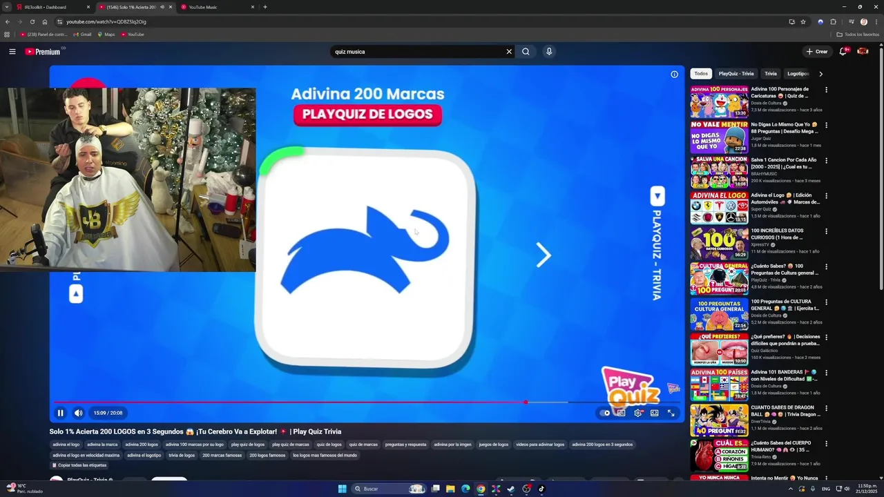Open the YouTube notifications bell
Viewport: 884px width, 497px height.
coord(843,52)
